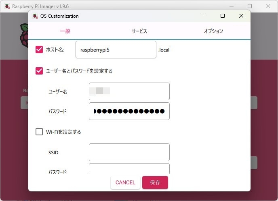The width and height of the screenshot is (278, 201).
Task: Click the 保存 button
Action: 155,182
